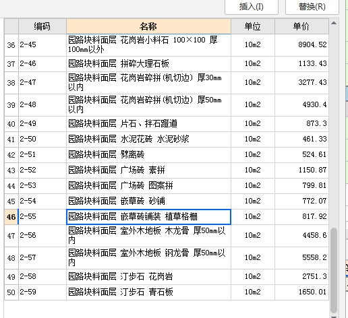The width and height of the screenshot is (348, 318).
Task: Select code cell 2-51
Action: pyautogui.click(x=42, y=155)
